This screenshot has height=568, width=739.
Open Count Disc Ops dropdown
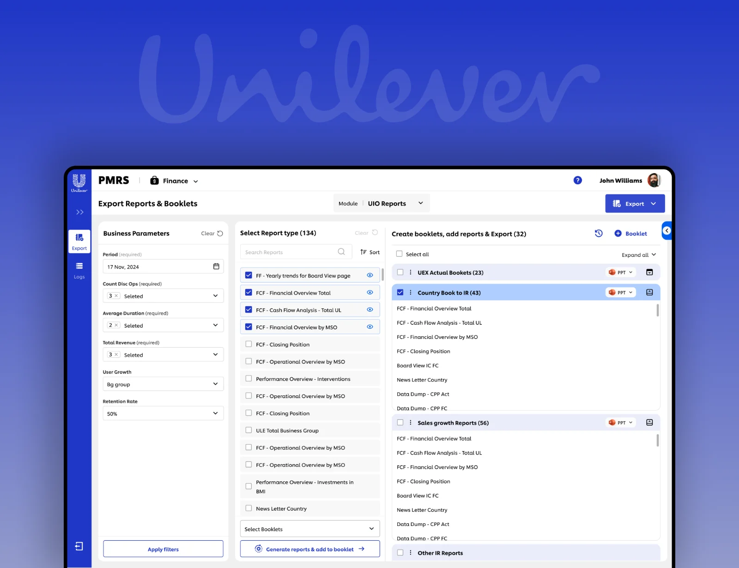(163, 296)
